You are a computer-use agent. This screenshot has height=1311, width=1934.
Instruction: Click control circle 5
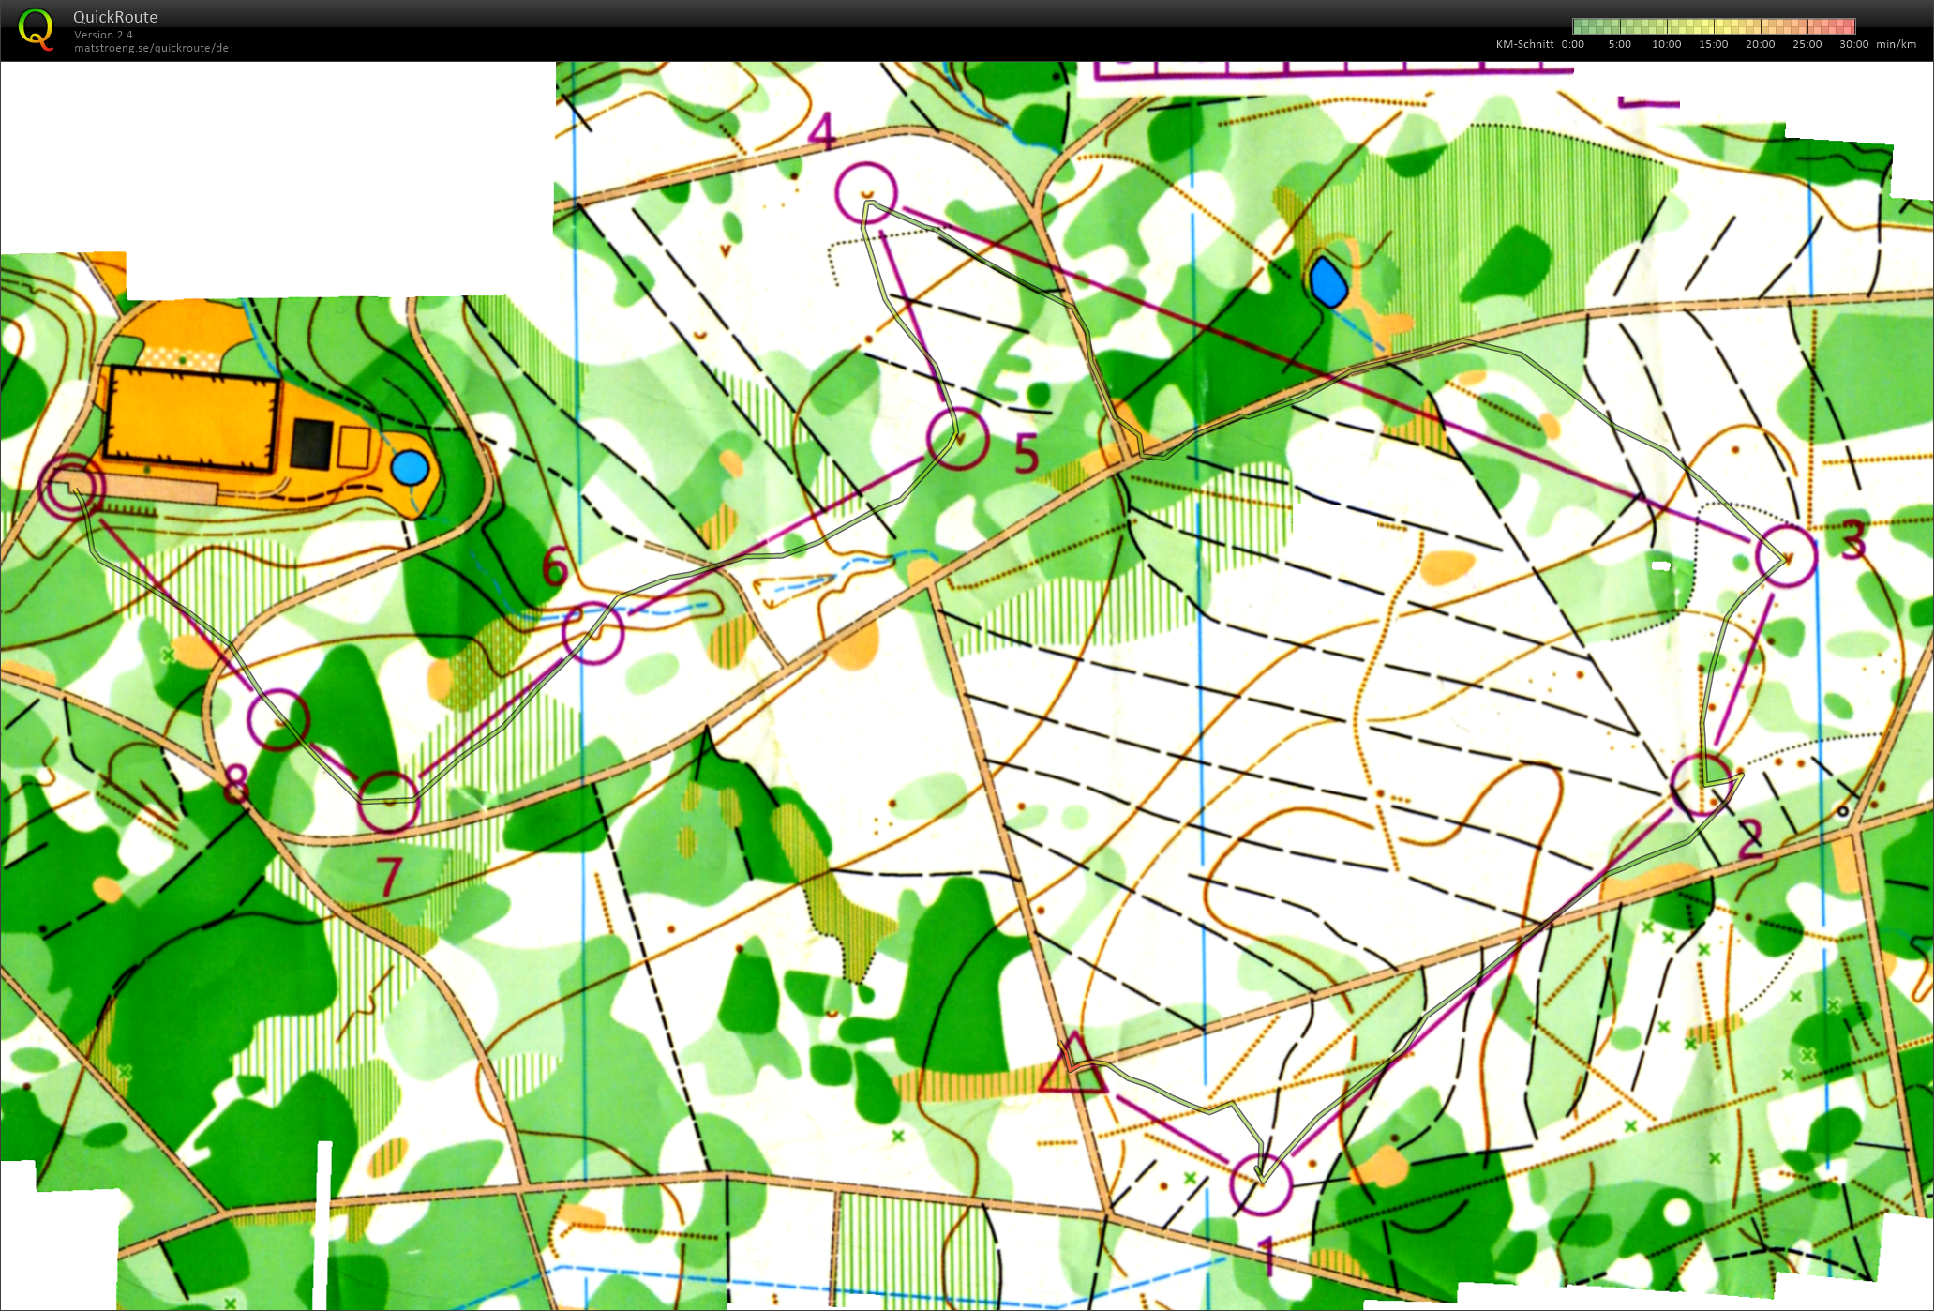[x=957, y=438]
